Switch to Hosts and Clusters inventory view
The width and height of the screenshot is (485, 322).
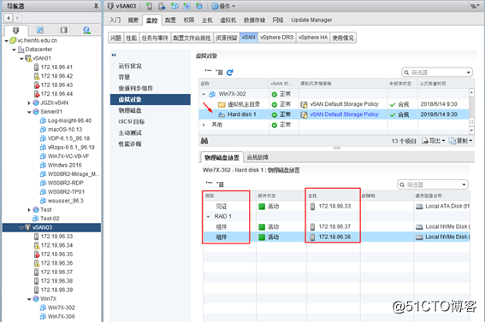pyautogui.click(x=15, y=30)
